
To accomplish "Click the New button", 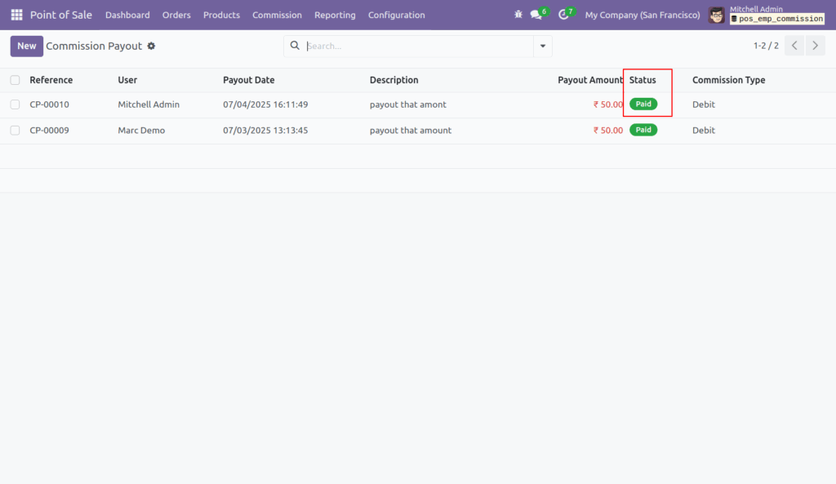I will [26, 46].
